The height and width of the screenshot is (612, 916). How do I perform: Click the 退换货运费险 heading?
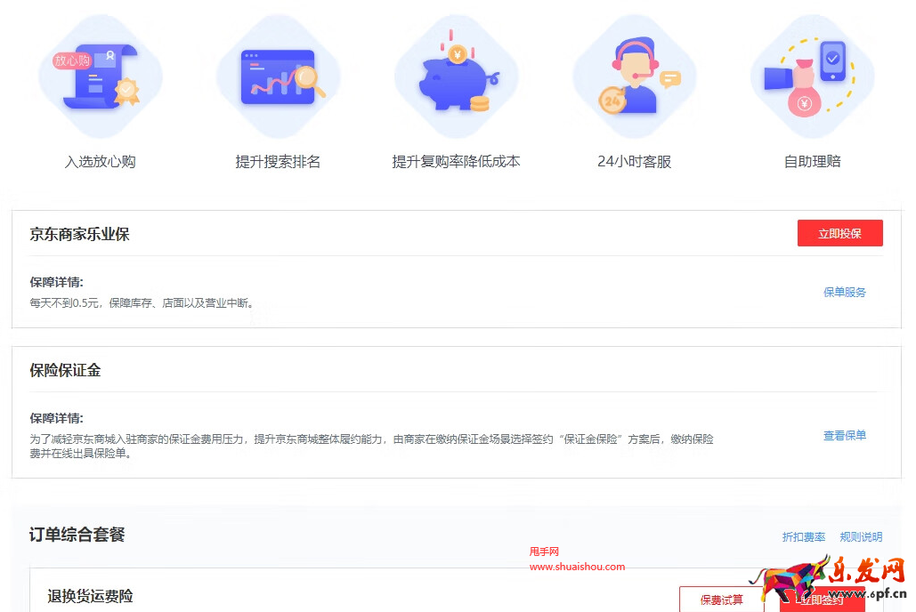coord(91,596)
